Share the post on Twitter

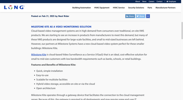coord(140,16)
